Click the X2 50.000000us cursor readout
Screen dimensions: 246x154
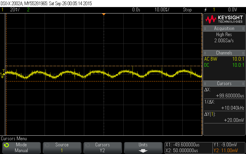182,151
